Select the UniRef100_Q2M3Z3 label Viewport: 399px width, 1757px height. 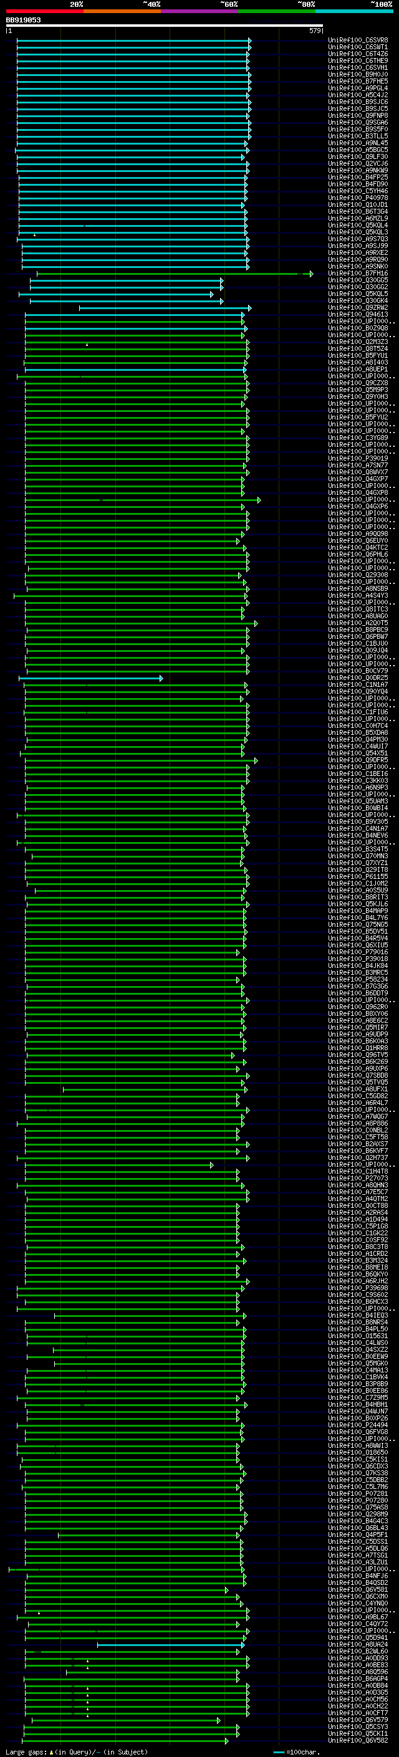tap(358, 342)
